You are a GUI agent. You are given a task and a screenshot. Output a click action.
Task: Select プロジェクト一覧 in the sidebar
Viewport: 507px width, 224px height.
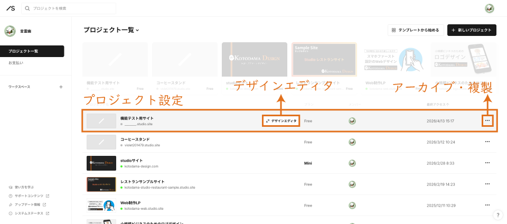coord(32,51)
